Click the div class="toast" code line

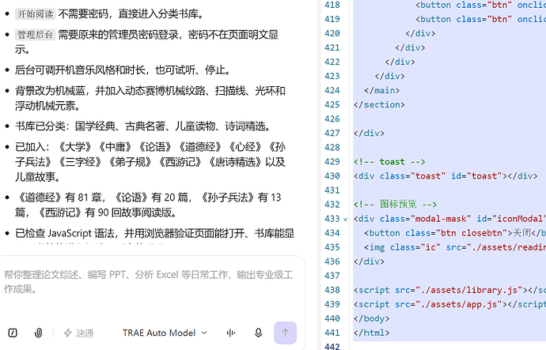tap(446, 176)
